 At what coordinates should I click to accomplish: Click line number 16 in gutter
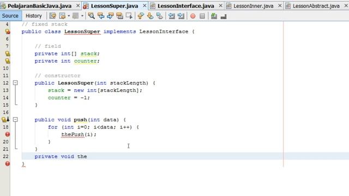click(x=5, y=112)
